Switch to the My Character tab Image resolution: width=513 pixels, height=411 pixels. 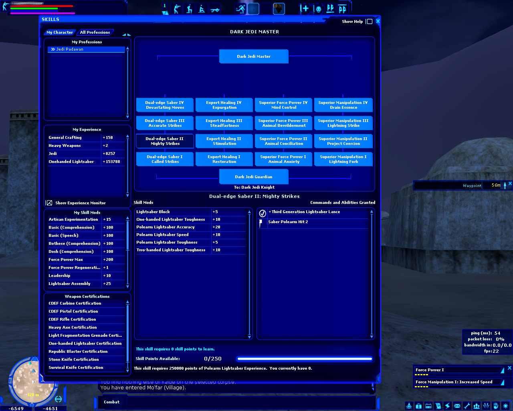click(60, 33)
